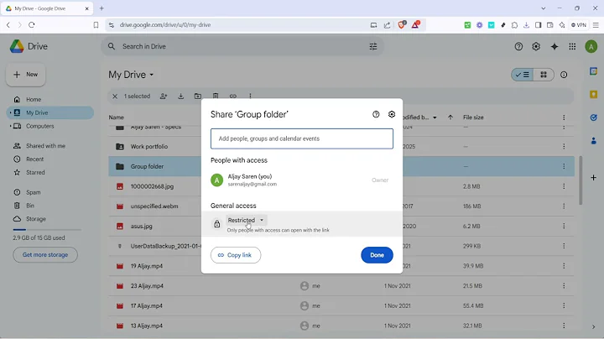Open more options for Group folder row
Image resolution: width=604 pixels, height=339 pixels.
(x=564, y=166)
